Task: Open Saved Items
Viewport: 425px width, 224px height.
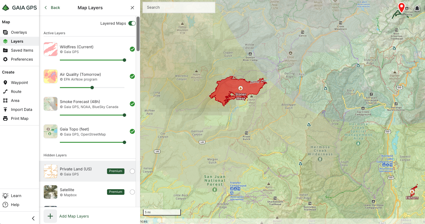Action: tap(19, 50)
